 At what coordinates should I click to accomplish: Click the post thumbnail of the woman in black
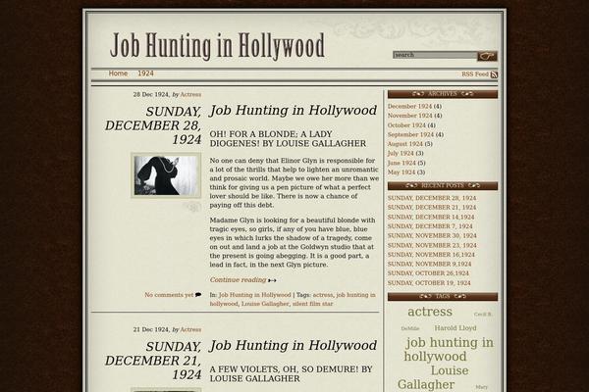pyautogui.click(x=166, y=175)
